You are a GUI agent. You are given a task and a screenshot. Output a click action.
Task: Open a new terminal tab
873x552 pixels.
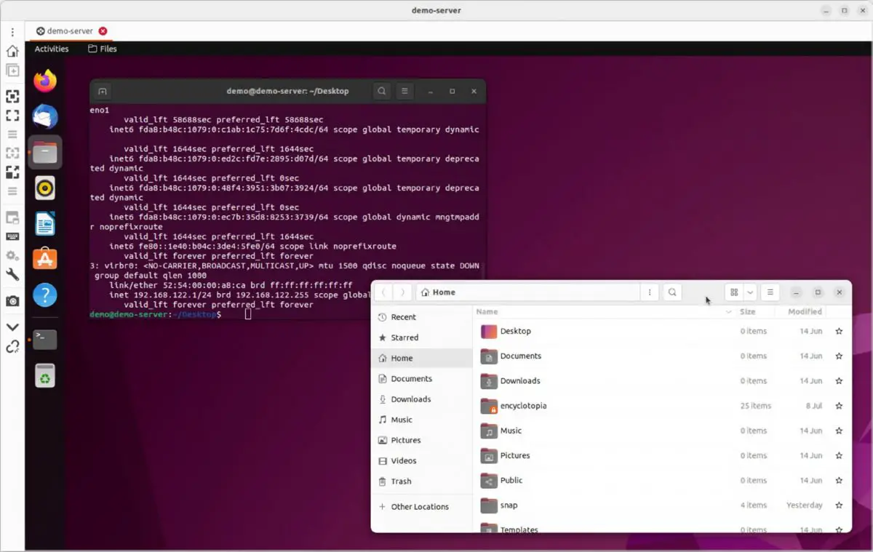103,91
